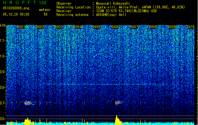This screenshot has width=198, height=125.
Task: Click the 0.7 kHz axis label
Action: 3,103
